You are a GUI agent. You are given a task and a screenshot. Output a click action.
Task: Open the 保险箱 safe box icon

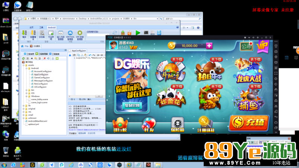coord(178,125)
